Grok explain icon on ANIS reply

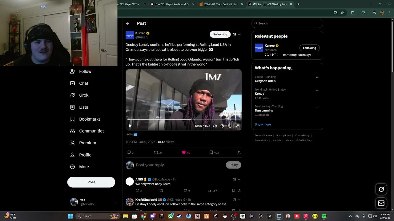pos(234,180)
